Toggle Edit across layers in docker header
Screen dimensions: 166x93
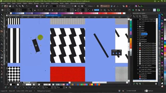point(137,16)
